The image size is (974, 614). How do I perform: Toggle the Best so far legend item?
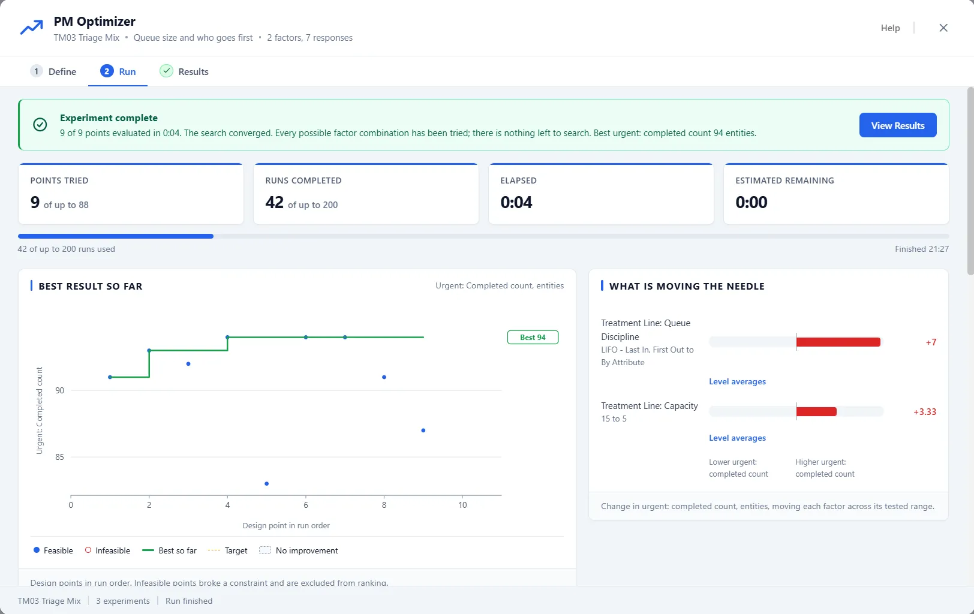(x=169, y=550)
